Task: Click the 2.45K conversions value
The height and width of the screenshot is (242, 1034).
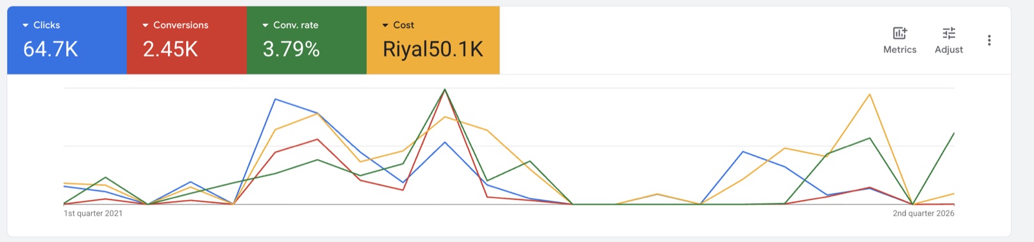Action: pyautogui.click(x=171, y=49)
